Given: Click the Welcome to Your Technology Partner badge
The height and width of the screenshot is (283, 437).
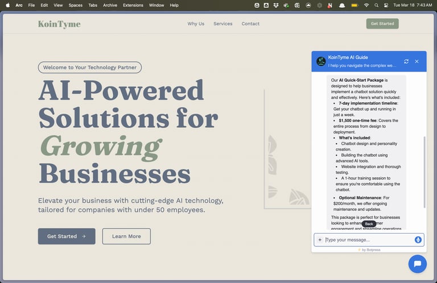Looking at the screenshot, I should pyautogui.click(x=90, y=68).
